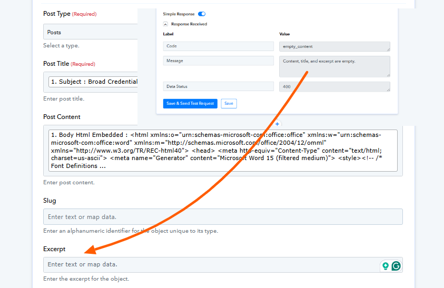
Task: Click Save & Send Test Request button
Action: tap(190, 104)
